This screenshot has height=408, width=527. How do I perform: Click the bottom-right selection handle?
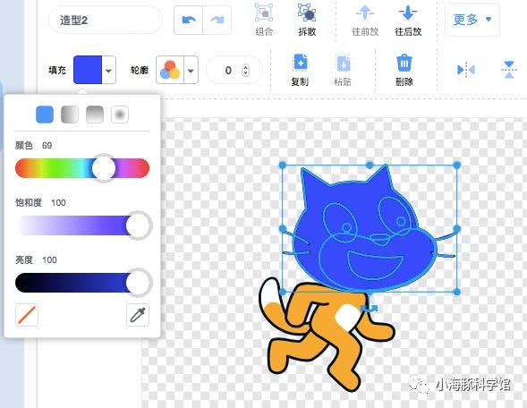(x=456, y=292)
